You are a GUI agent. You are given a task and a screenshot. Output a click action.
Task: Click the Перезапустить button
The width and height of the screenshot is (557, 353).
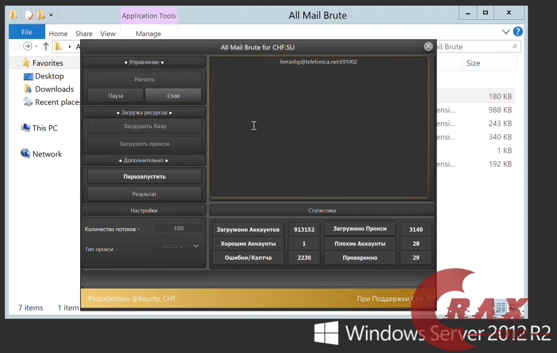pyautogui.click(x=144, y=176)
